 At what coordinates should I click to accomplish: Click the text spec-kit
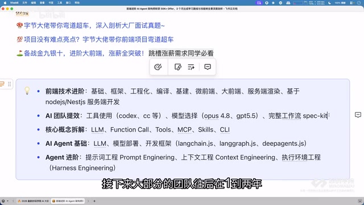pos(315,116)
